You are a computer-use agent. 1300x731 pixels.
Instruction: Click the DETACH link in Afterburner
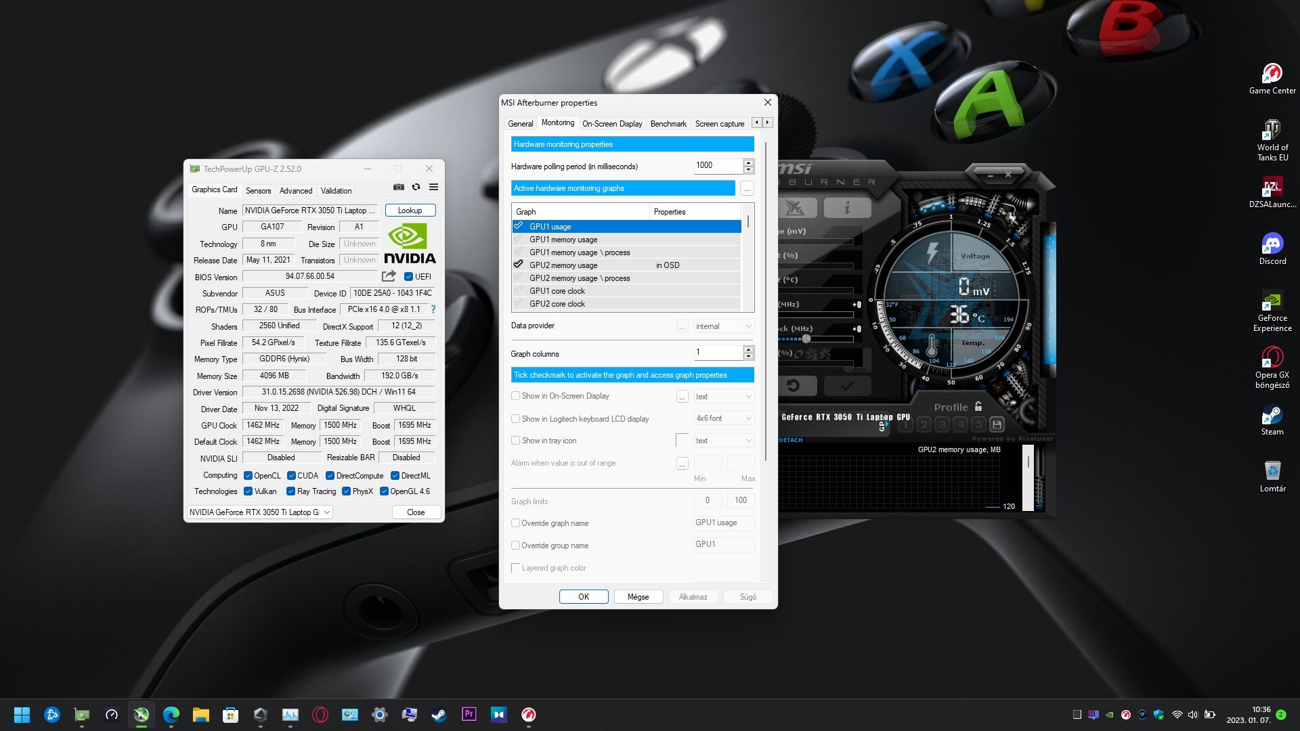(790, 440)
